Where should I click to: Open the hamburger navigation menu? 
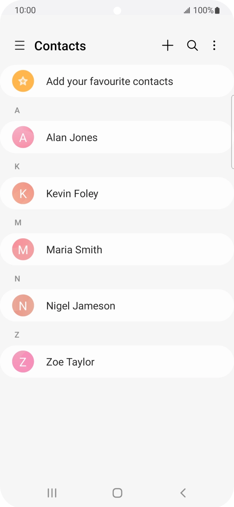20,46
